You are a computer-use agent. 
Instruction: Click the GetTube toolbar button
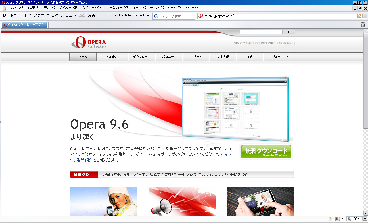click(x=125, y=16)
